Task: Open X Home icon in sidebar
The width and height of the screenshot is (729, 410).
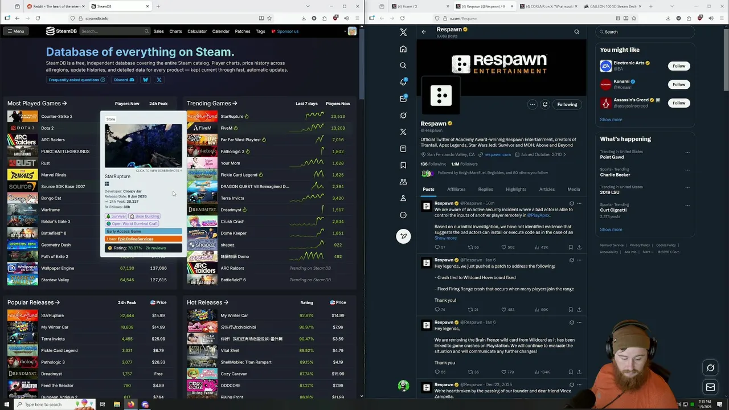Action: tap(403, 49)
